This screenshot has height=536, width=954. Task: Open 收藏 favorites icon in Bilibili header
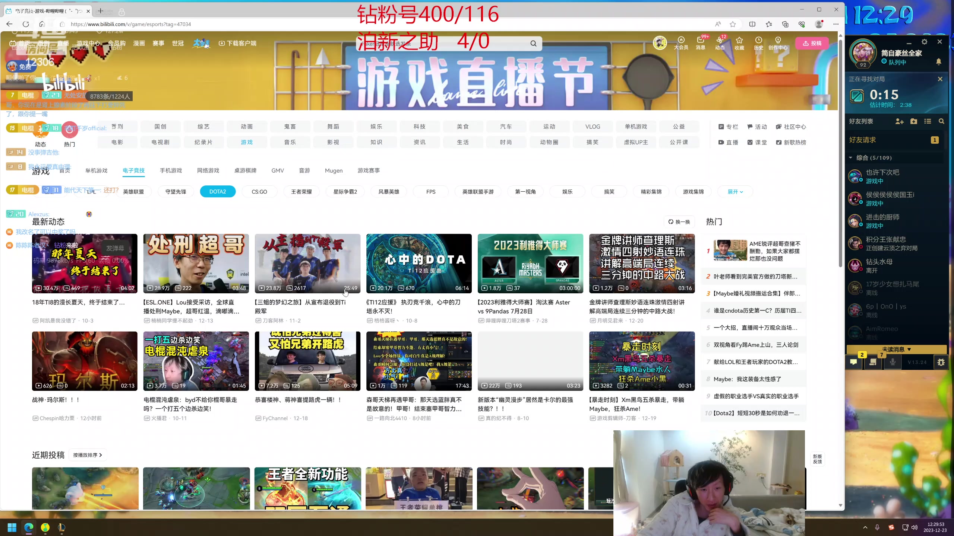click(x=739, y=43)
